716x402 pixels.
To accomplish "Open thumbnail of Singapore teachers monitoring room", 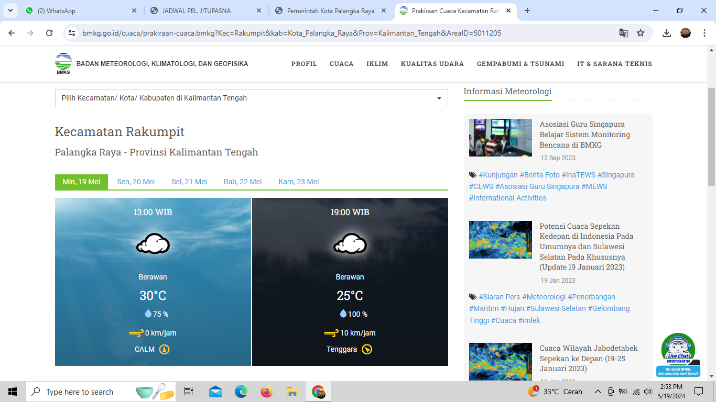I will (x=501, y=138).
